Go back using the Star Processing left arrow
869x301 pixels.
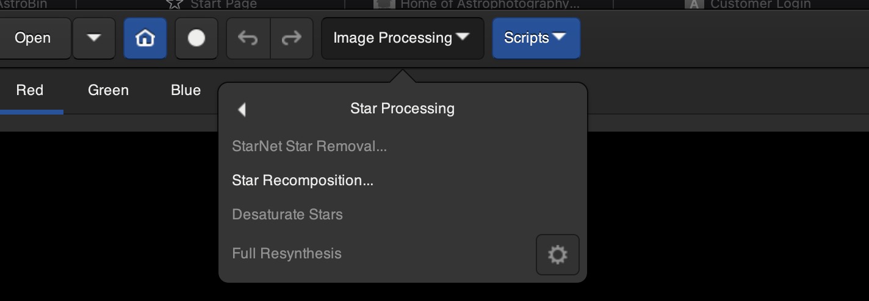click(x=242, y=109)
